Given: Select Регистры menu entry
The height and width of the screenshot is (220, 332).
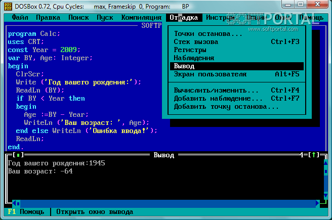Looking at the screenshot, I should [237, 50].
